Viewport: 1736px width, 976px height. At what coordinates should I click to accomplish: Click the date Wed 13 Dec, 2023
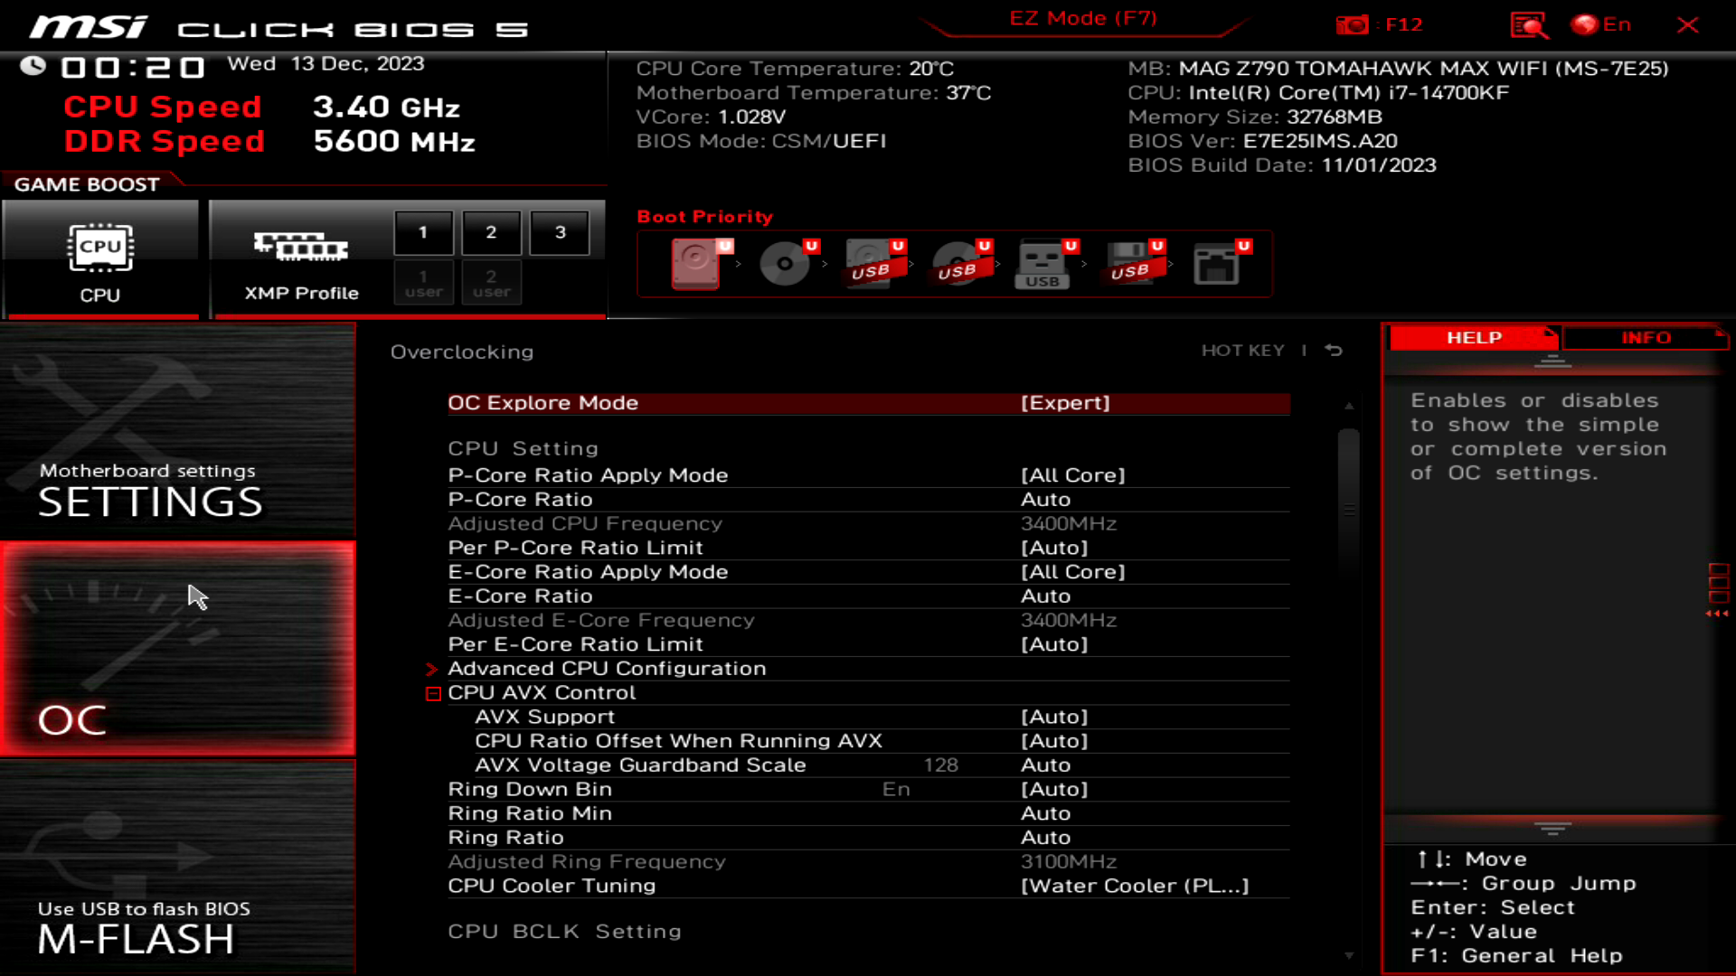pyautogui.click(x=325, y=63)
